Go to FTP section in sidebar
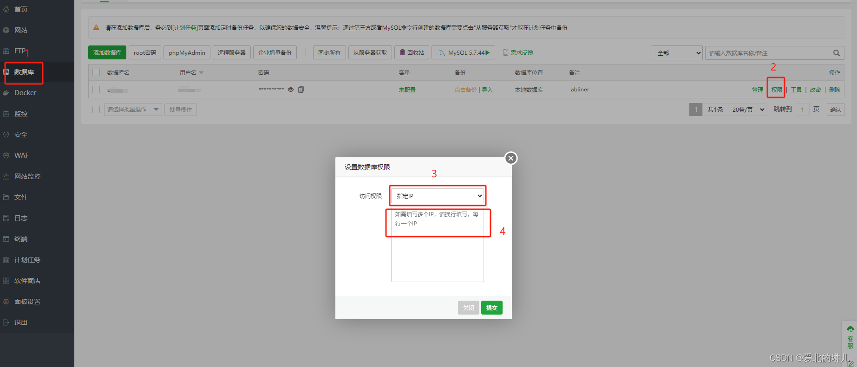 (20, 51)
